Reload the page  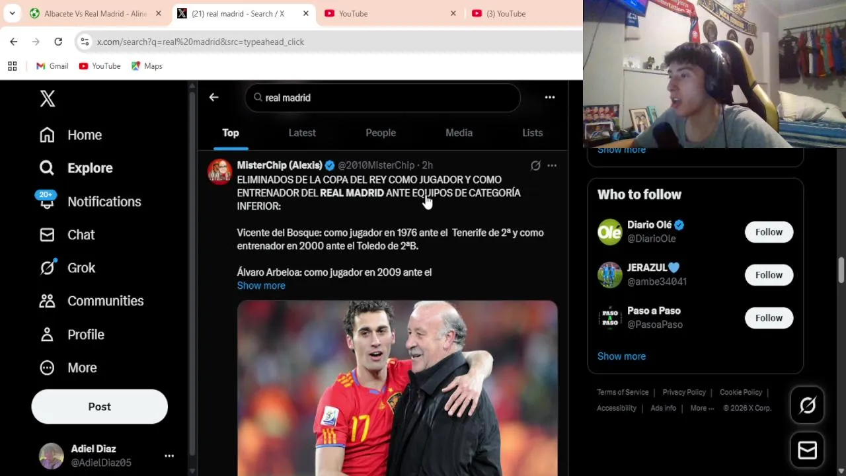tap(58, 42)
